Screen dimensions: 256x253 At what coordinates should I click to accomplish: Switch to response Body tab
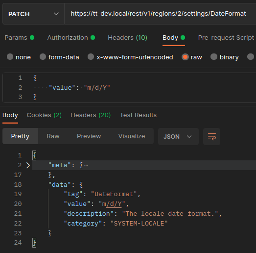click(10, 115)
